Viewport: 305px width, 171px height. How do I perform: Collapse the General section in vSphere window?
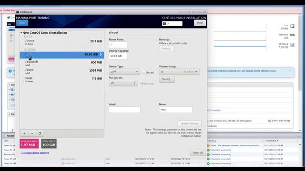10,85
